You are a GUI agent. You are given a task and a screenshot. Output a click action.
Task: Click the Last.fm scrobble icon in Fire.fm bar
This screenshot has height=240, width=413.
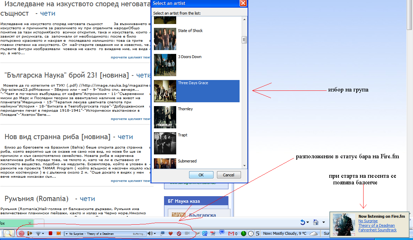pos(21,233)
